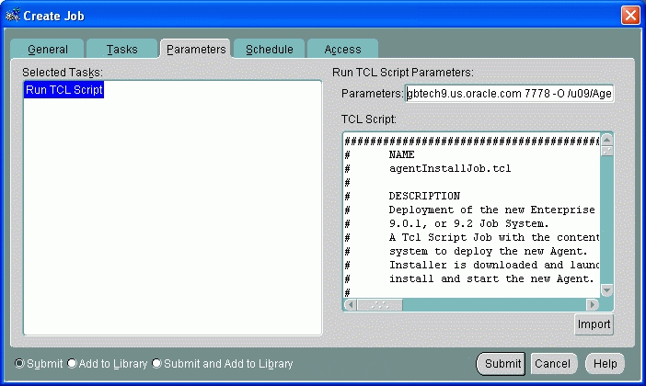Viewport: 646px width, 386px height.
Task: Open the Tasks tab
Action: pos(122,49)
